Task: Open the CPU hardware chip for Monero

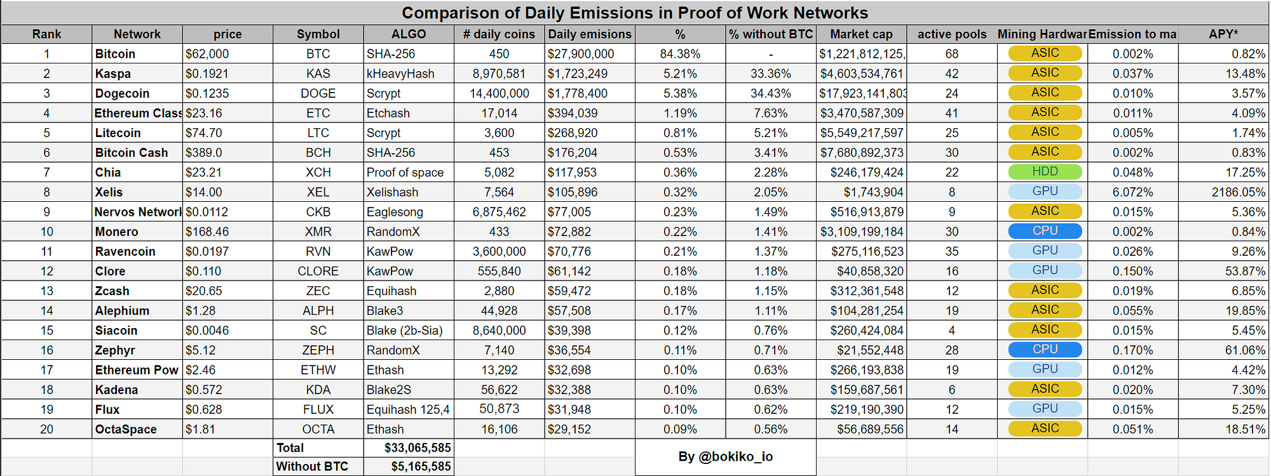Action: tap(1045, 231)
